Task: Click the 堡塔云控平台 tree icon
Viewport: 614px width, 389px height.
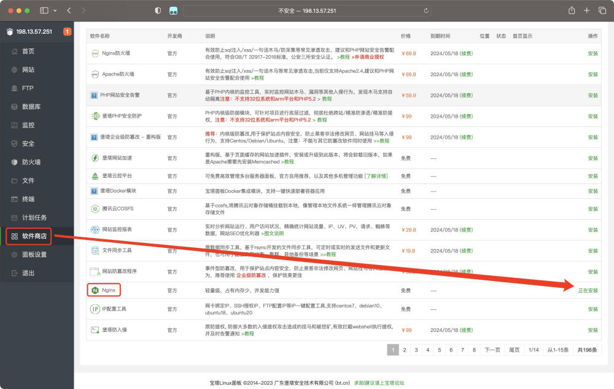Action: coord(95,176)
